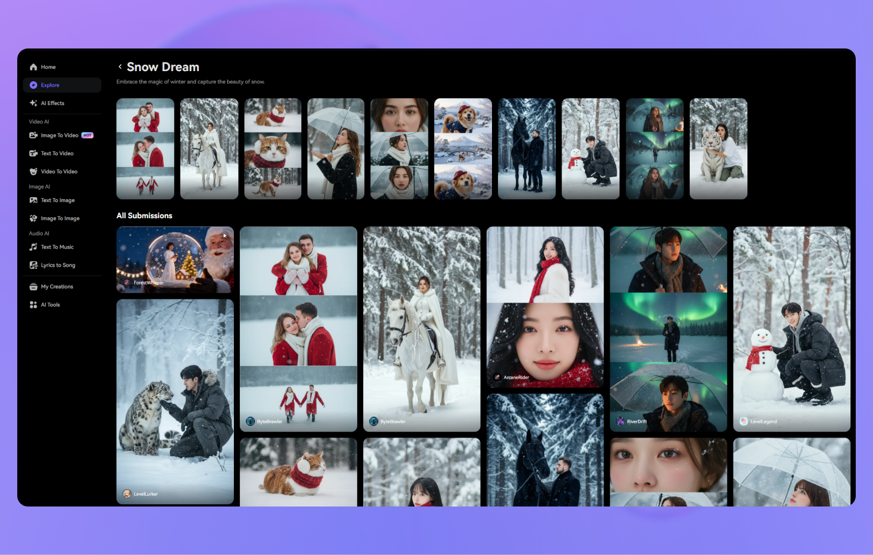
Task: View ArcaneRider's profile
Action: point(516,377)
